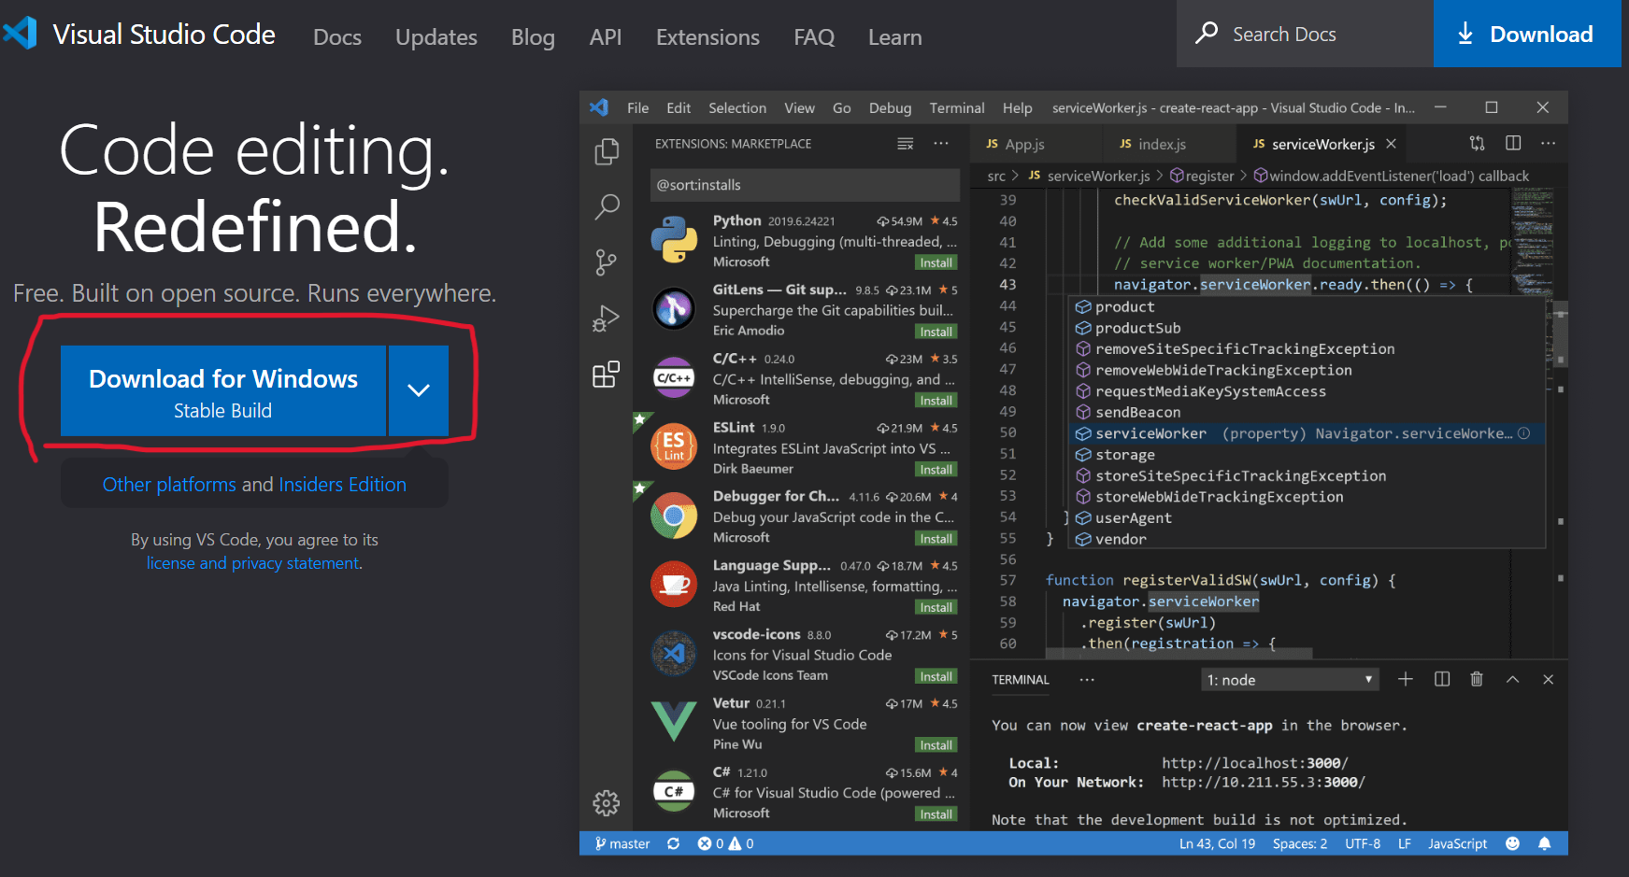Click the open changes compare icon
Screen dimensions: 1629x877
pos(1477,143)
